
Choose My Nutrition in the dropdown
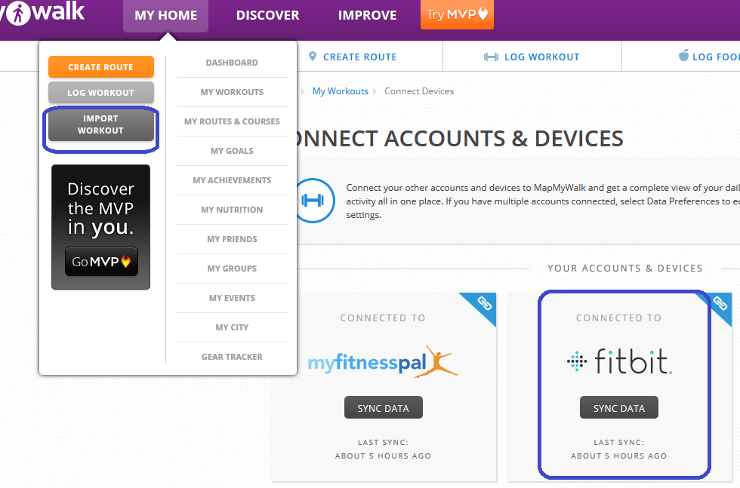coord(232,210)
